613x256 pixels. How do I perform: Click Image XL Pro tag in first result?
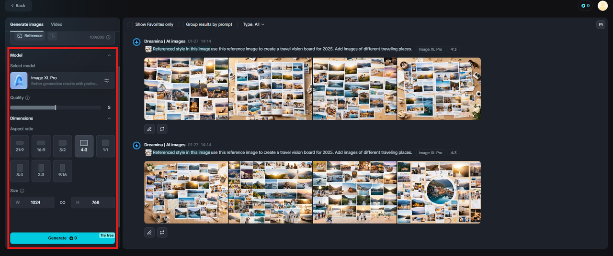click(x=431, y=49)
